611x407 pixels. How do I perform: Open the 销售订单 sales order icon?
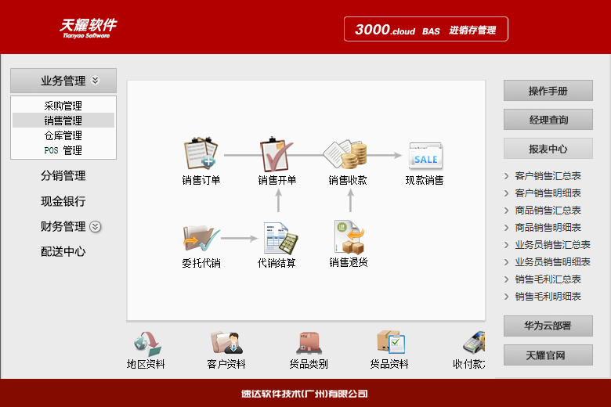pyautogui.click(x=201, y=153)
